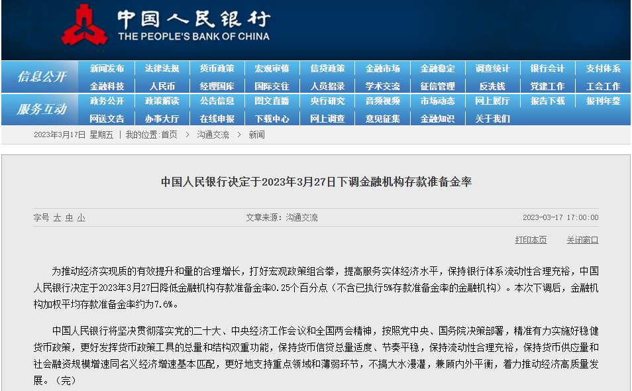The width and height of the screenshot is (632, 391).
Task: Select 宏观审慎 in navigation
Action: 272,68
